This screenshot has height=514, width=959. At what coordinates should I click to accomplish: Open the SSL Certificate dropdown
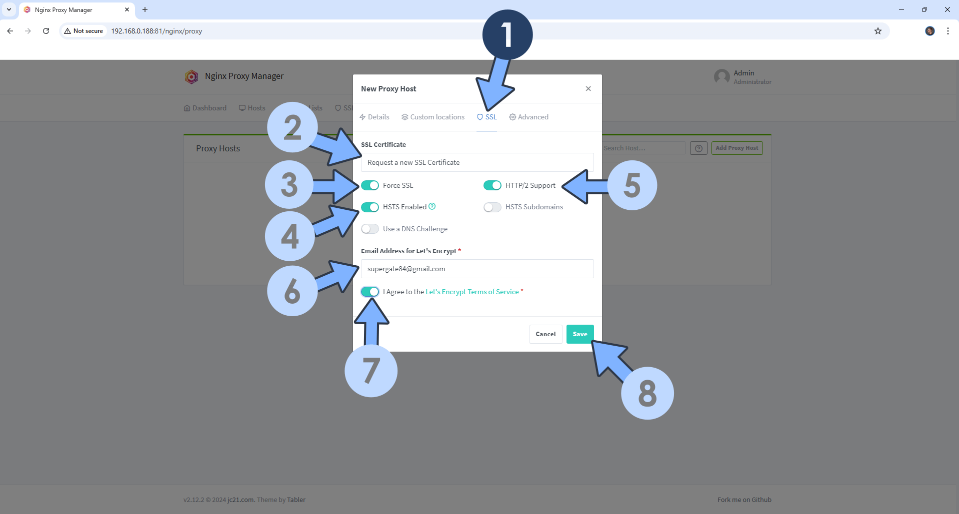click(x=477, y=162)
